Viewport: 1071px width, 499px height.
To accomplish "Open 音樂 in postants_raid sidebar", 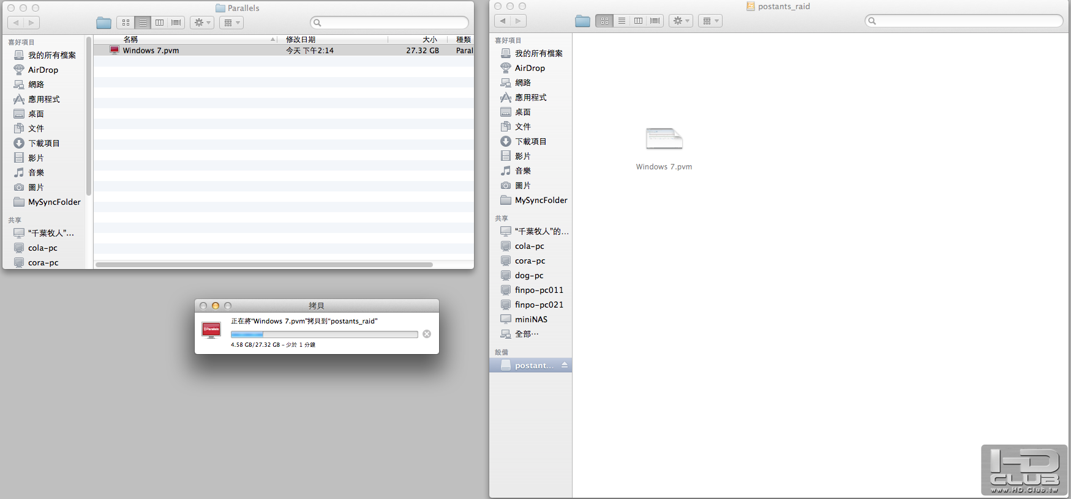I will pyautogui.click(x=516, y=171).
